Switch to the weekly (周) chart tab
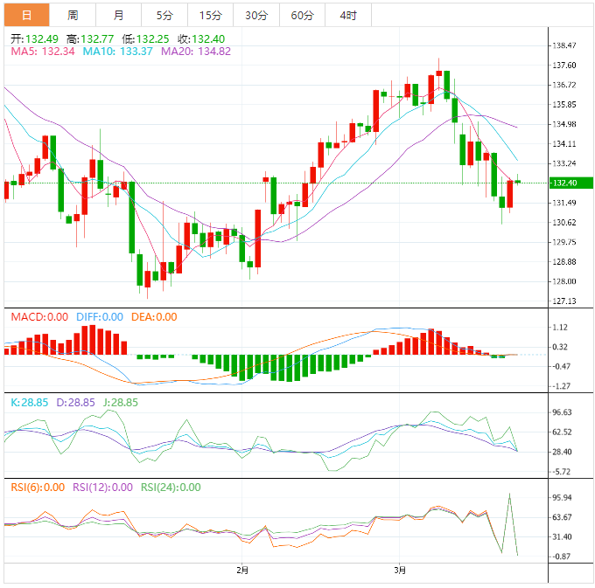This screenshot has width=595, height=588. pos(73,15)
